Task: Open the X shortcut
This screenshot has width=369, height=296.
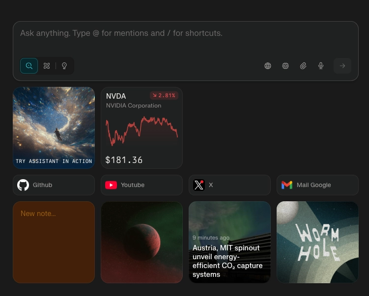Action: pyautogui.click(x=229, y=185)
